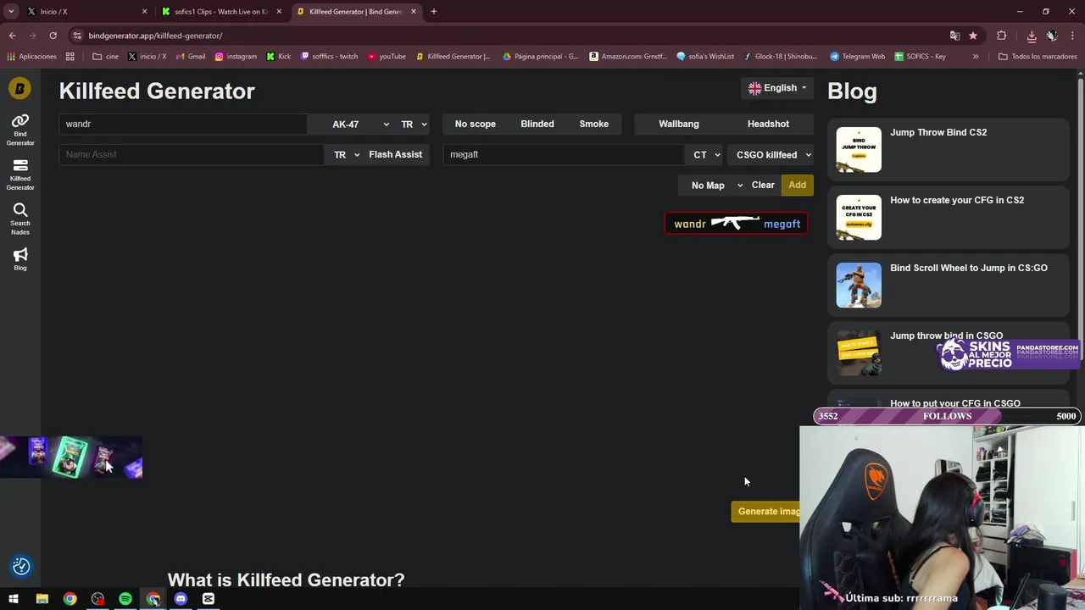
Task: Toggle Wallbang option
Action: (679, 124)
